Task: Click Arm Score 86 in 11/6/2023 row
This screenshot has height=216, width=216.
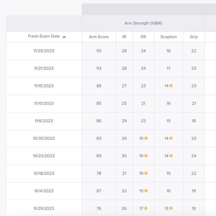Action: (99, 121)
